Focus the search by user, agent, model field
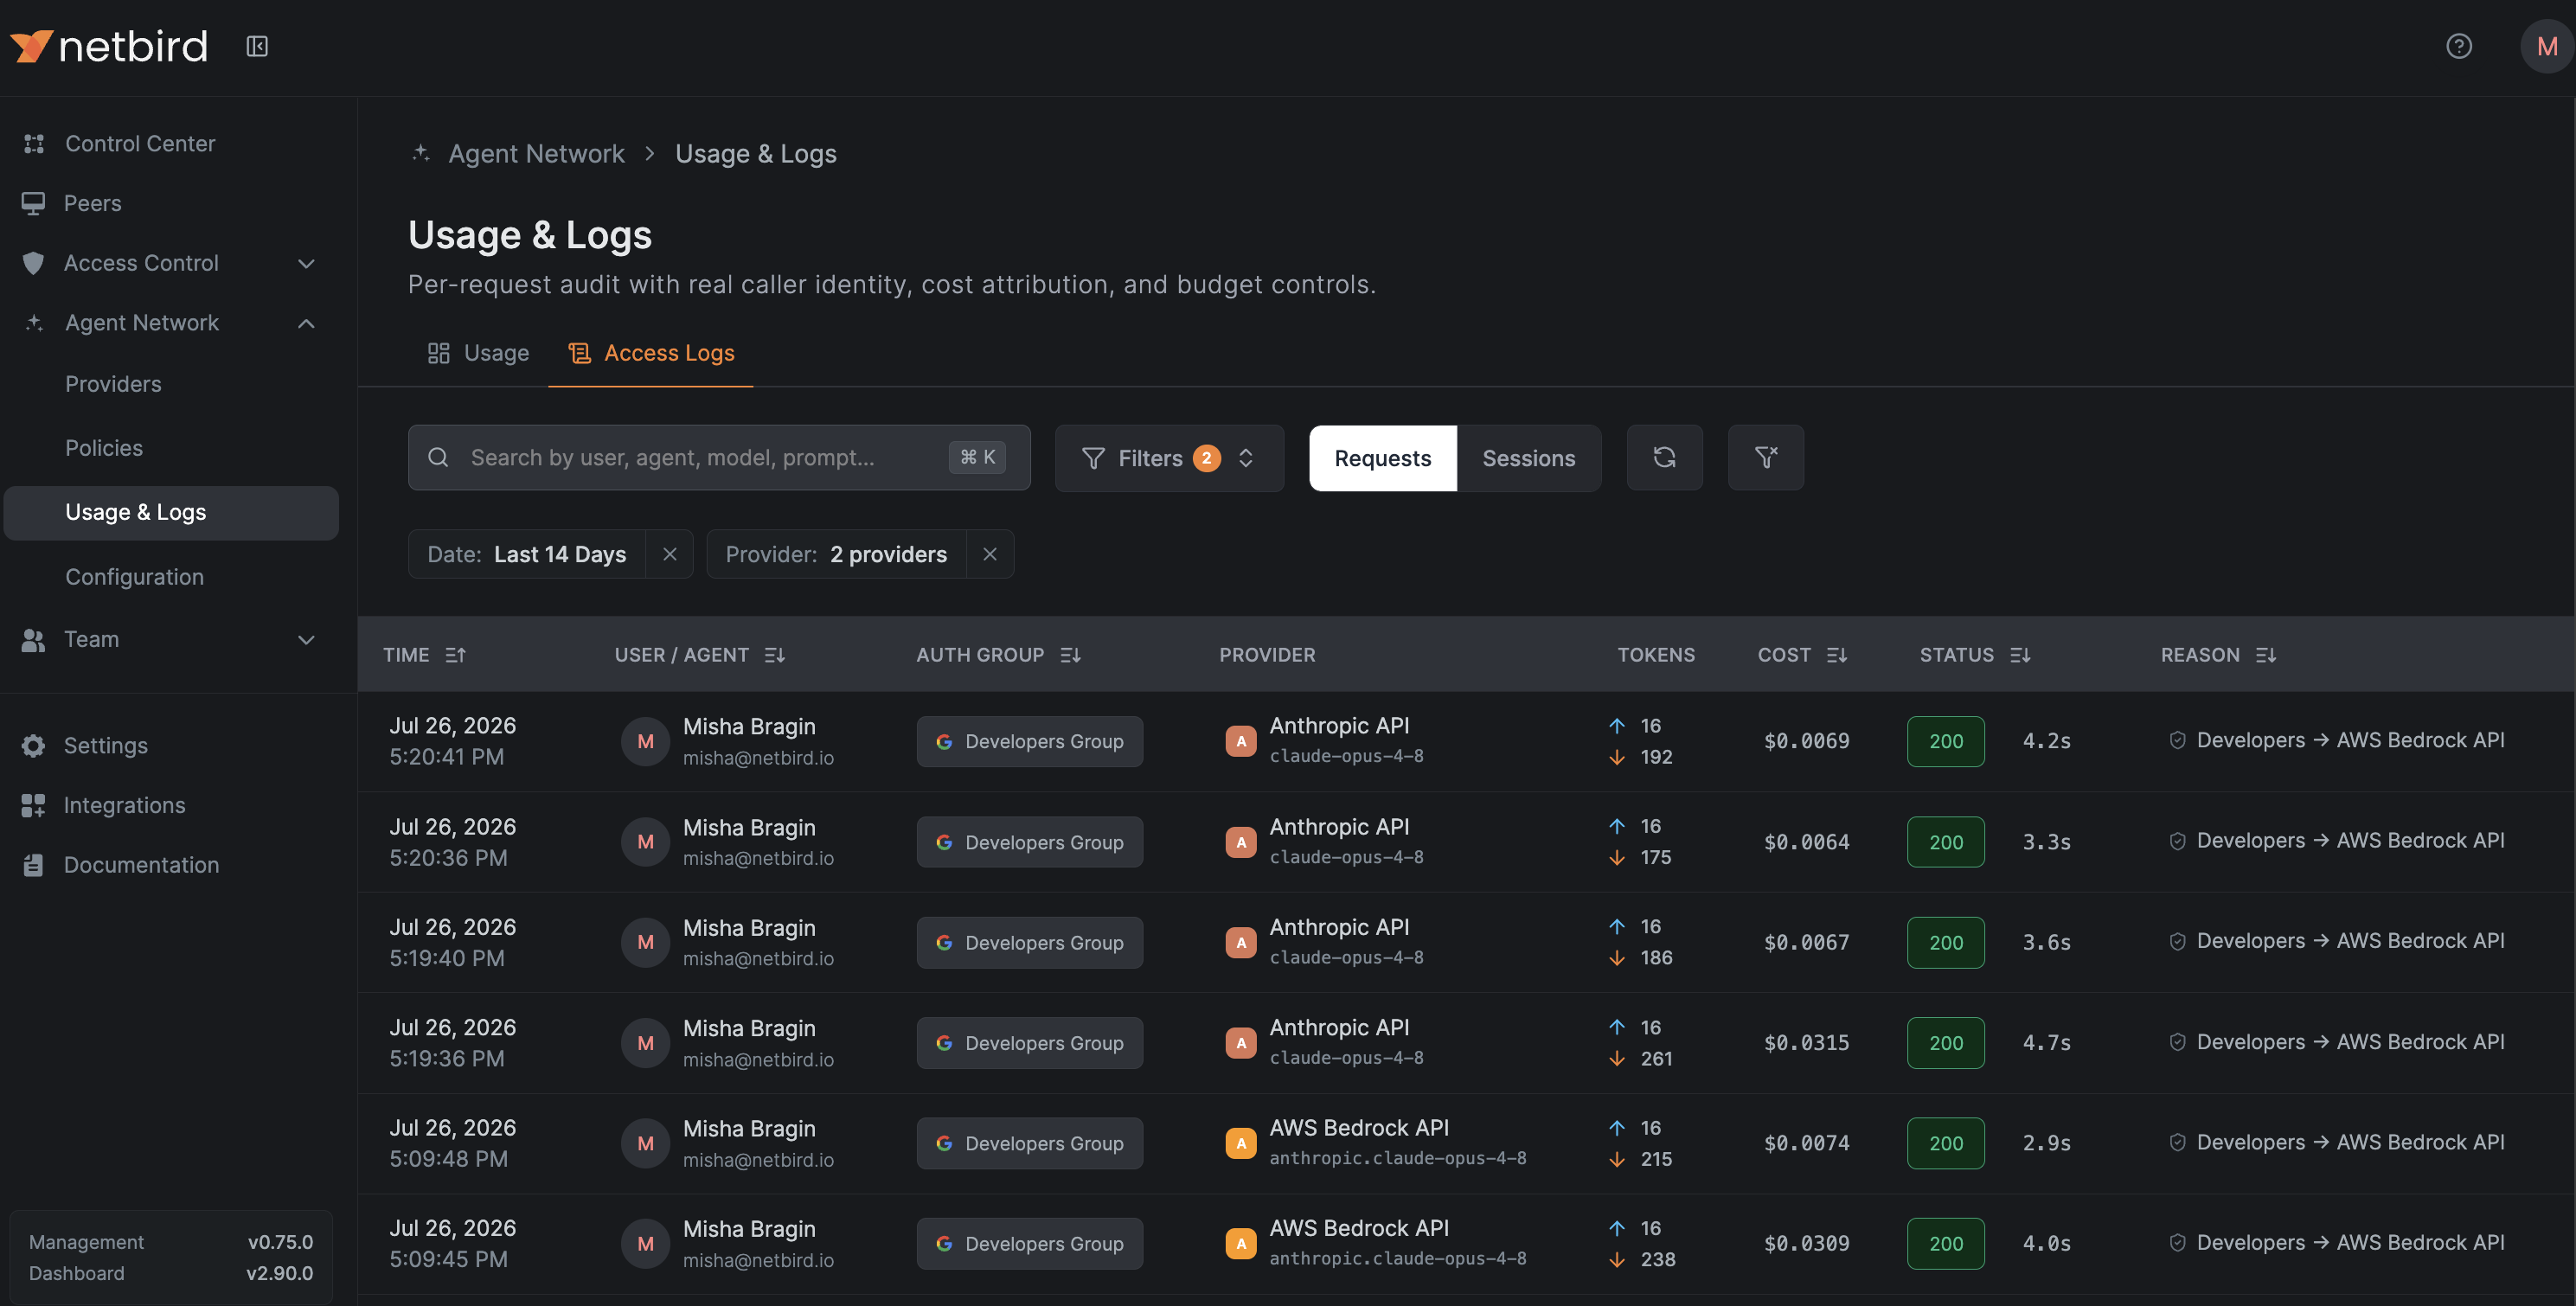Image resolution: width=2576 pixels, height=1306 pixels. [719, 457]
